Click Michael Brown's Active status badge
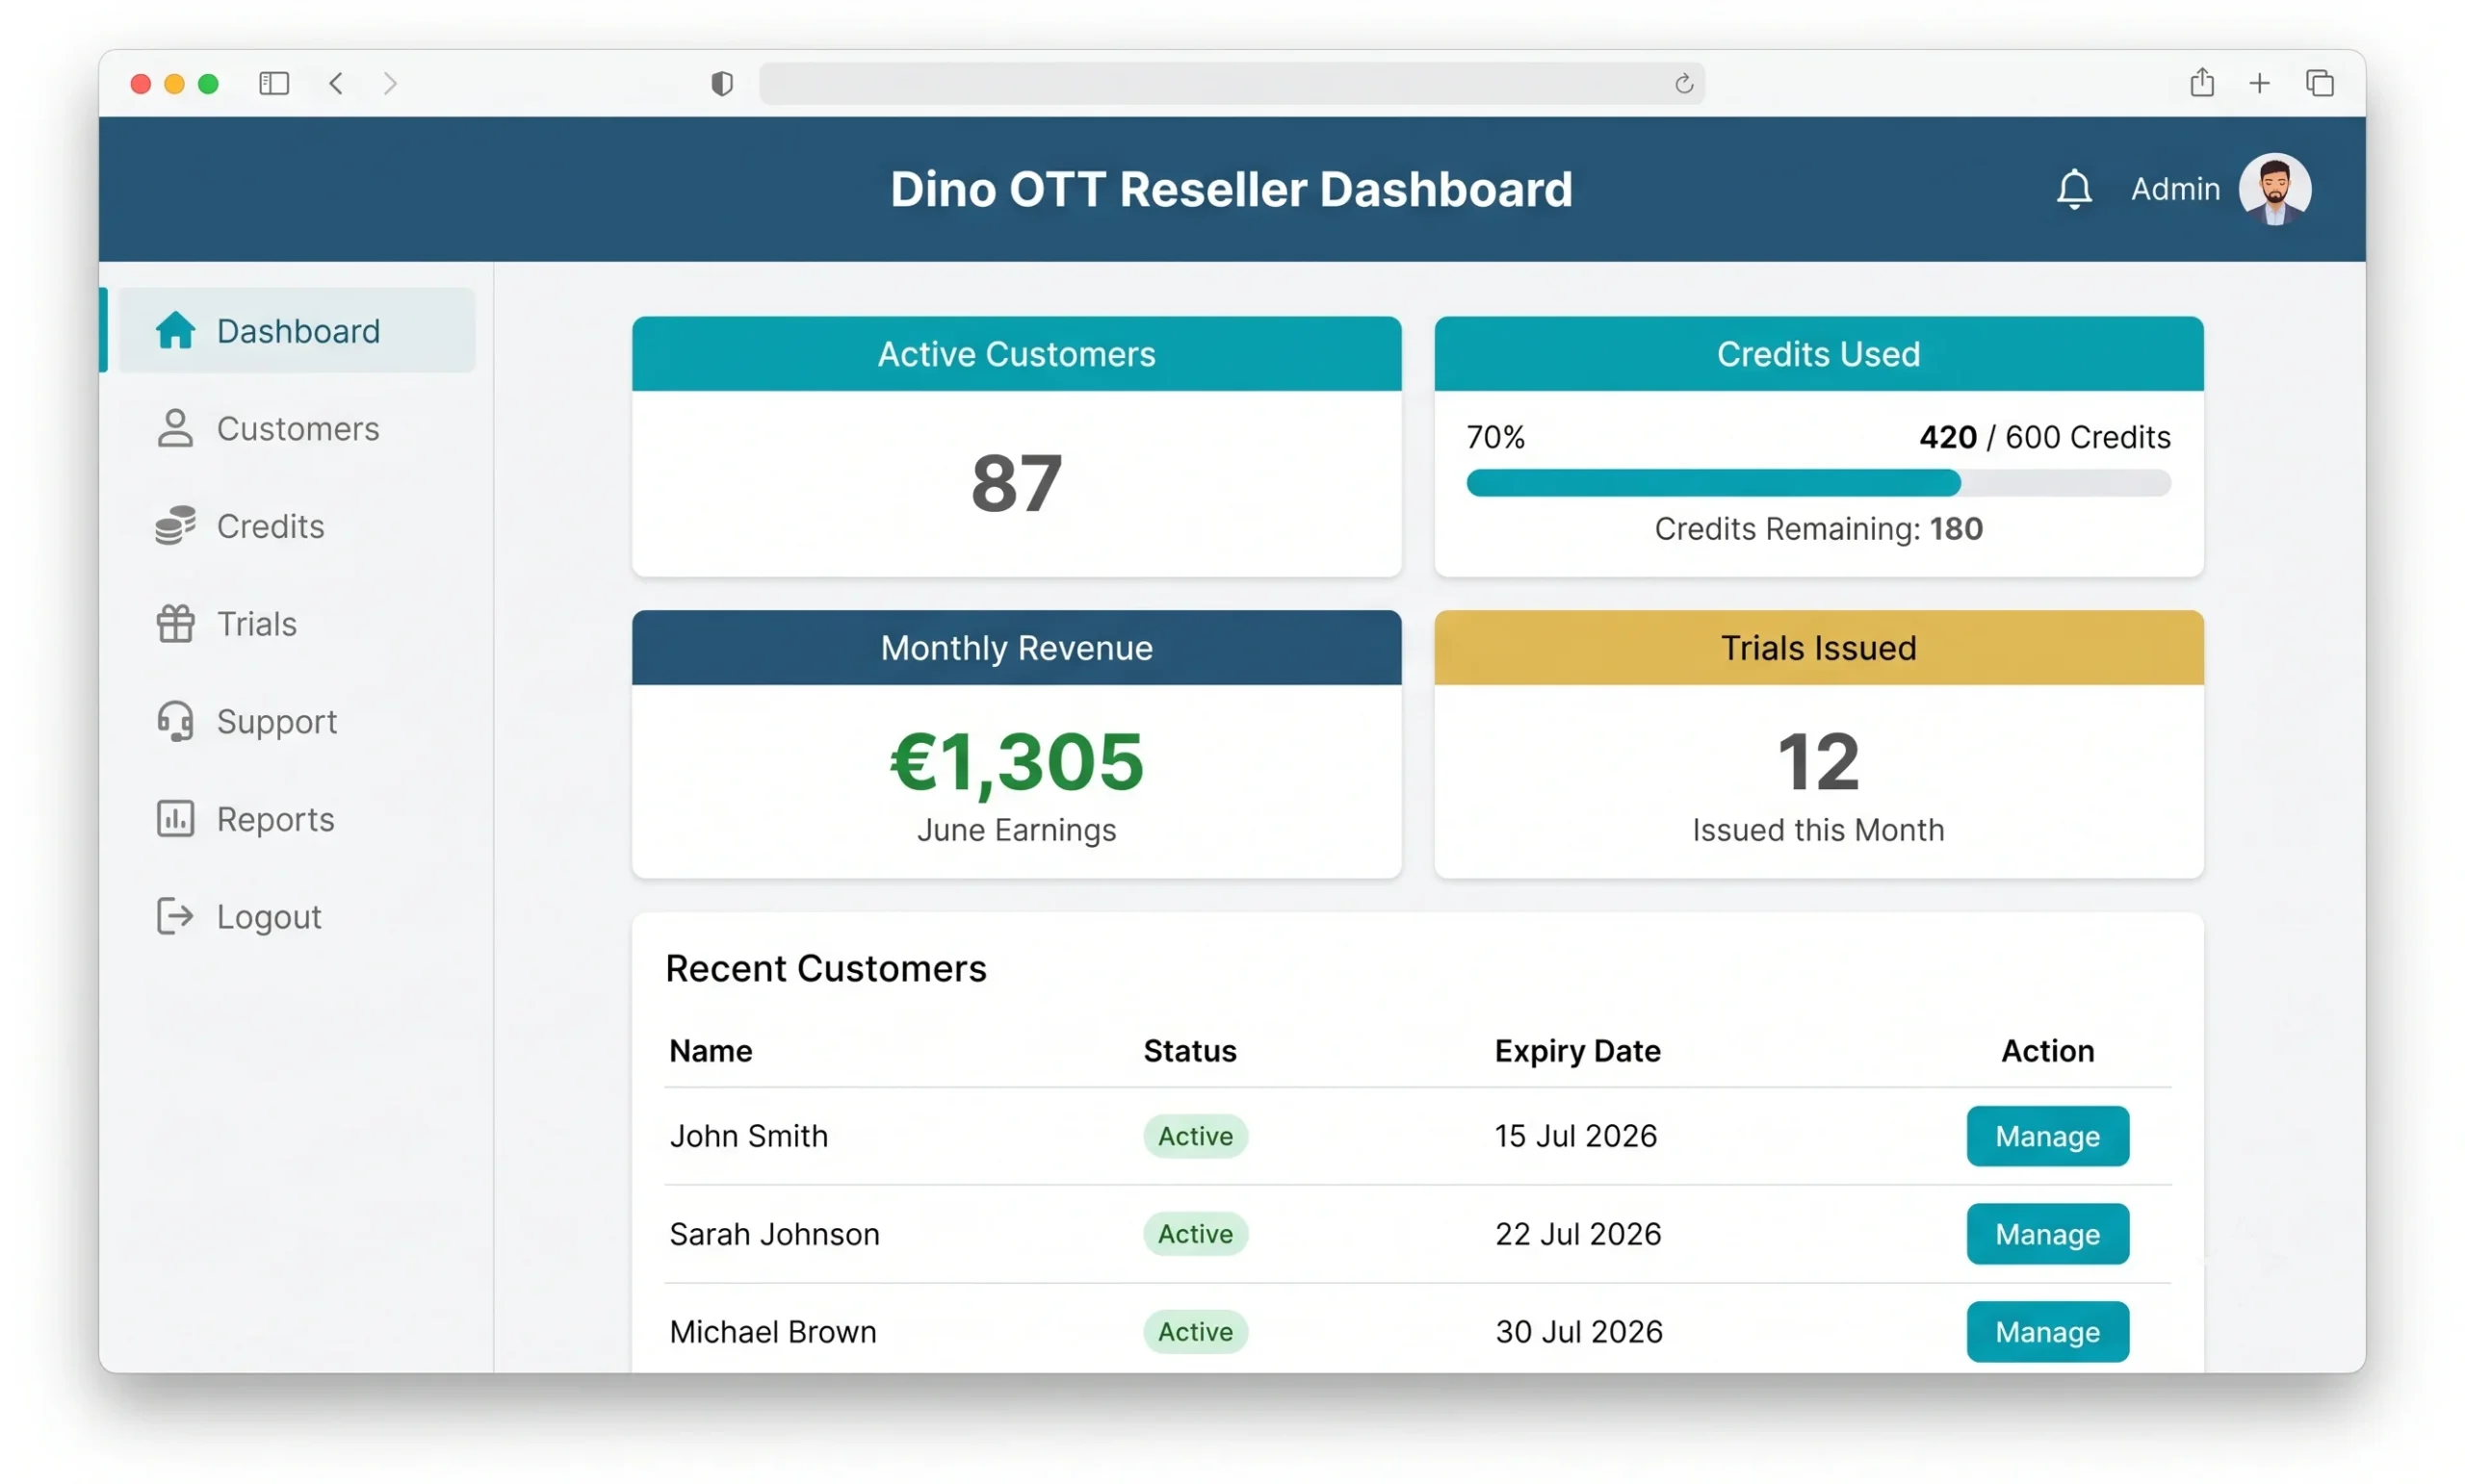 coord(1195,1332)
